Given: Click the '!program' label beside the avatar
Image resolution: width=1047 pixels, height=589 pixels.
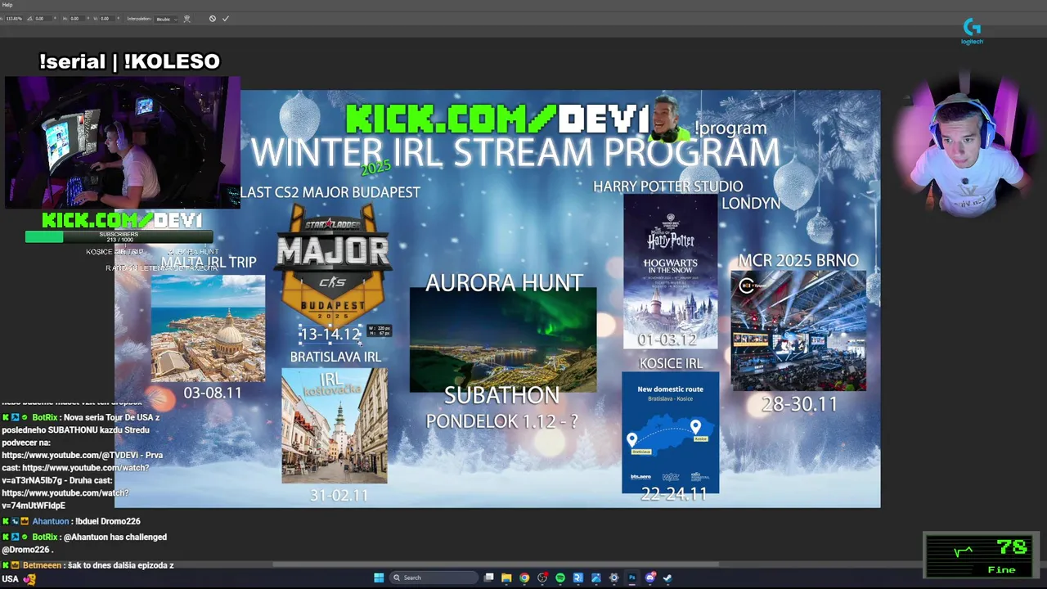Looking at the screenshot, I should 730,128.
